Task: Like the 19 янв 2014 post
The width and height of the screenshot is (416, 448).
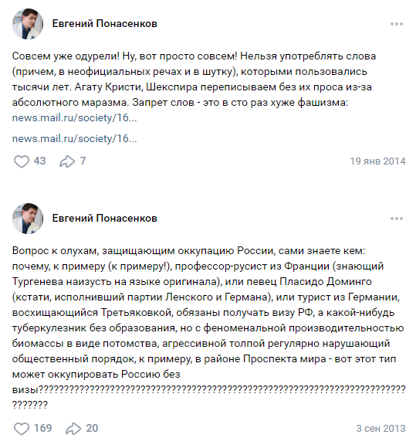Action: click(x=22, y=161)
